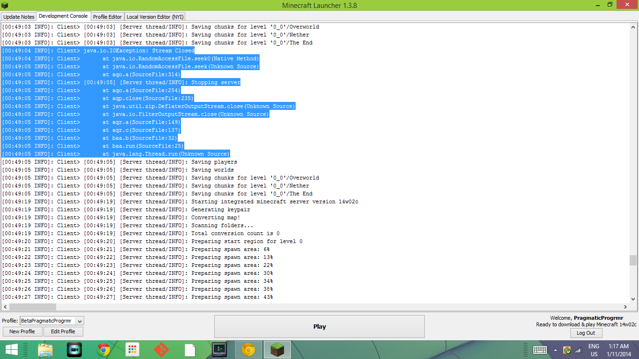
Task: Show hidden system tray icons
Action: point(555,350)
